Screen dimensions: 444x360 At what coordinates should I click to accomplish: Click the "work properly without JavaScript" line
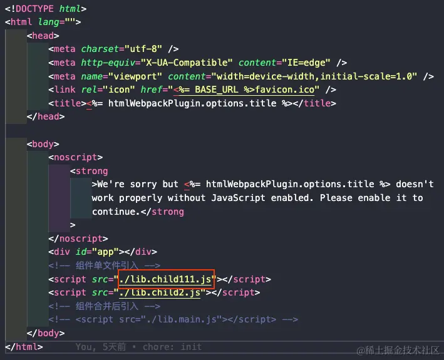click(257, 198)
